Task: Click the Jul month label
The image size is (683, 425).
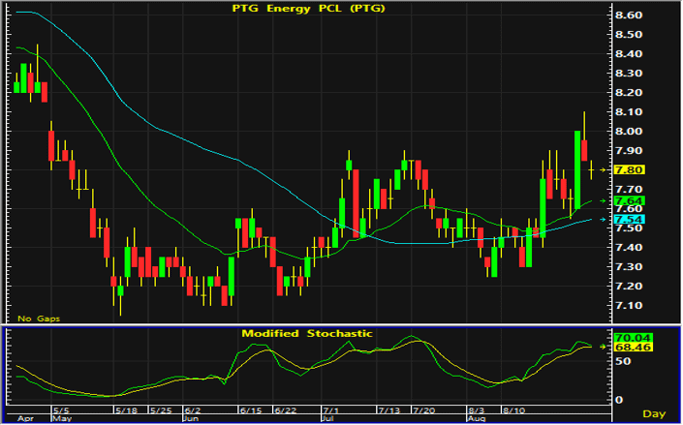Action: tap(327, 419)
